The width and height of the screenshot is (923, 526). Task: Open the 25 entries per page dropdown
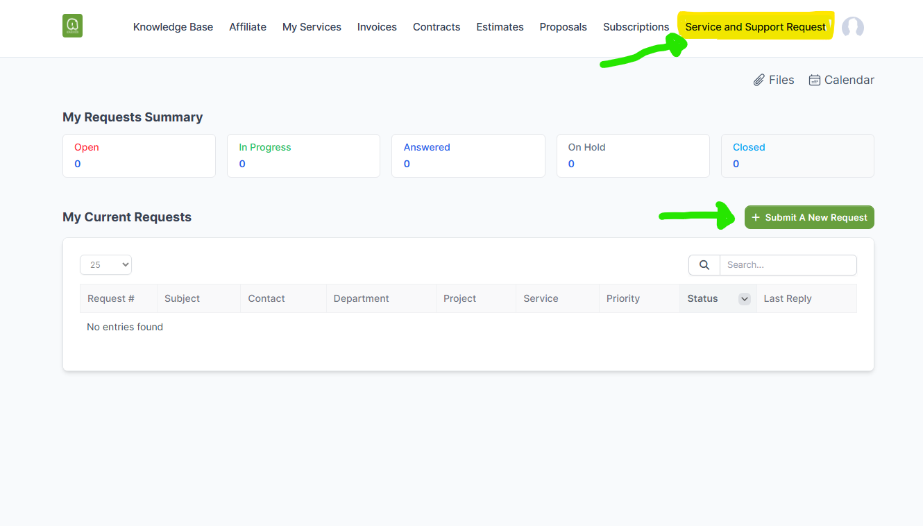click(x=105, y=265)
